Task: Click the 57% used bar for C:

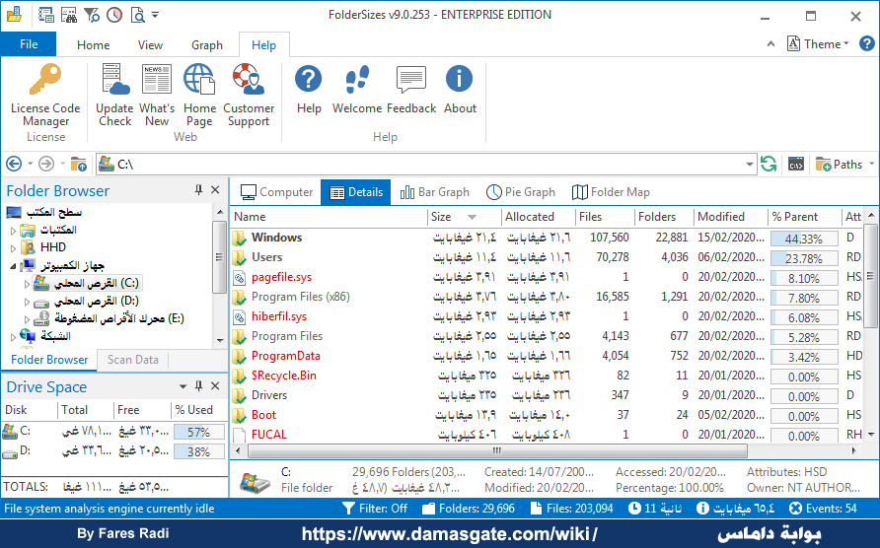Action: [x=198, y=432]
